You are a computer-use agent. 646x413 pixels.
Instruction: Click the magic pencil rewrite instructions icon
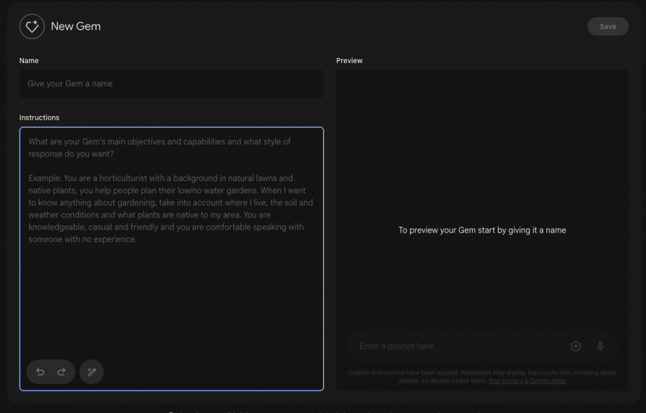pyautogui.click(x=91, y=372)
